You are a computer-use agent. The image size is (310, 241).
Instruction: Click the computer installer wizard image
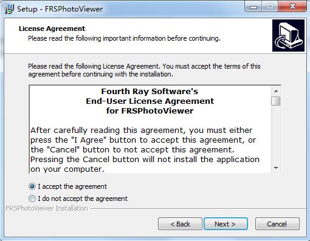click(288, 35)
